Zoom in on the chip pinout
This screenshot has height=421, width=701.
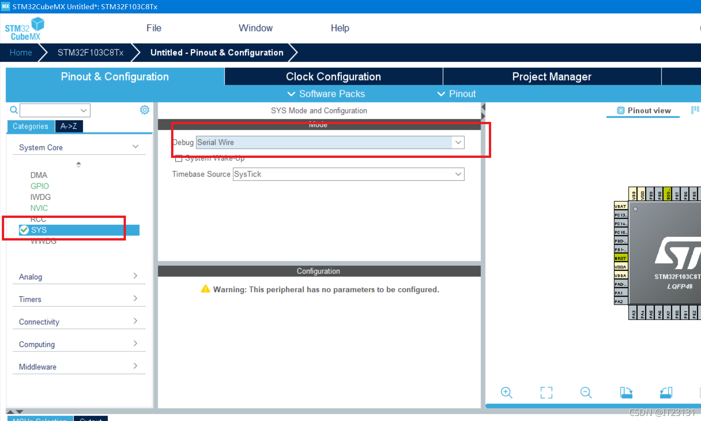pos(506,392)
